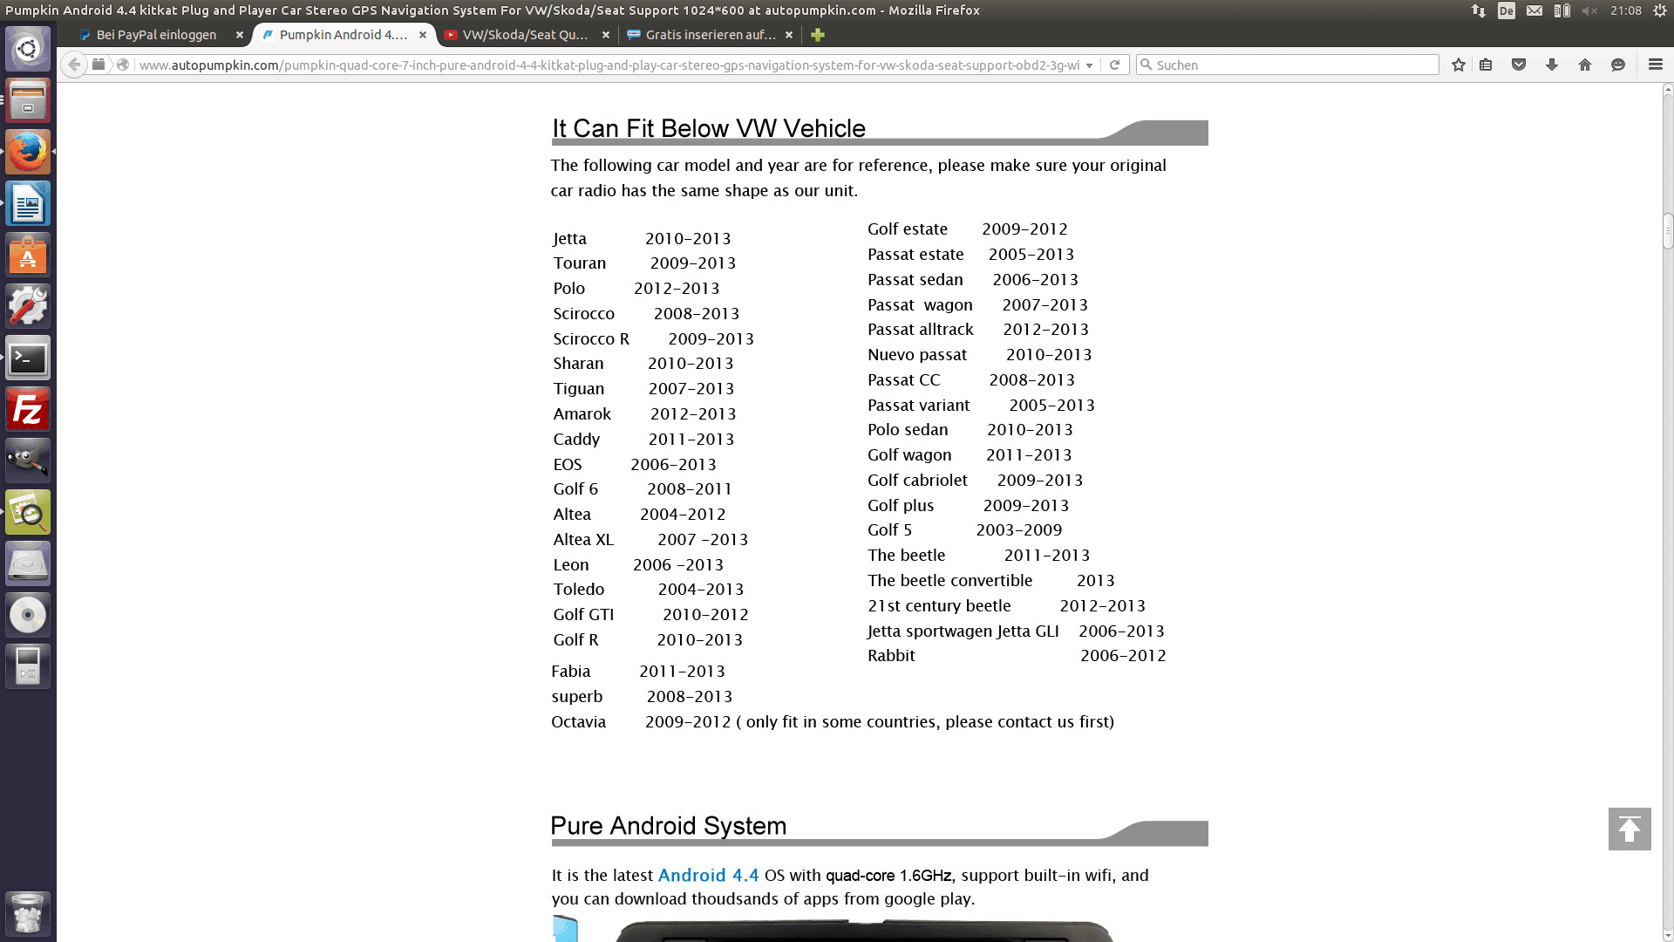Open the session power gear menu

(x=1660, y=10)
